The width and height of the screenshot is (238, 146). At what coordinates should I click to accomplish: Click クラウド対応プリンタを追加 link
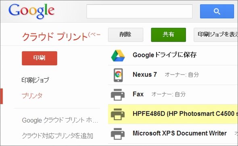(x=58, y=136)
